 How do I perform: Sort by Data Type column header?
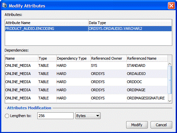click(130, 23)
